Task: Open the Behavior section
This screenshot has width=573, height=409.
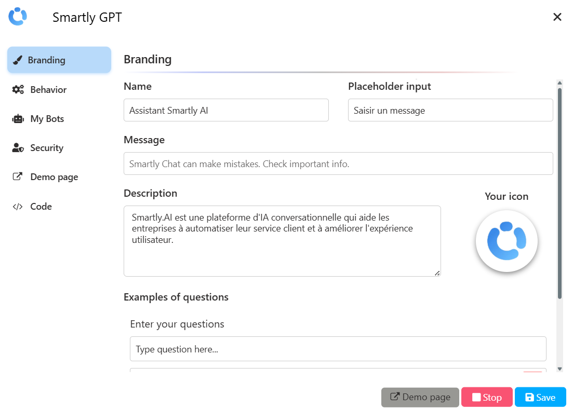Action: [59, 89]
